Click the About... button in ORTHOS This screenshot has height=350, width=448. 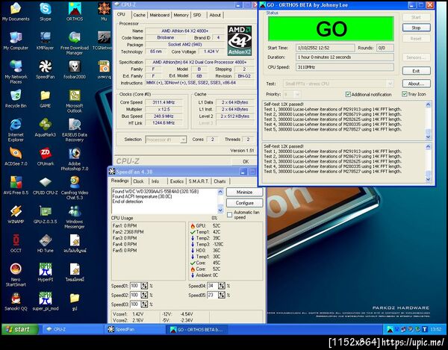click(417, 84)
